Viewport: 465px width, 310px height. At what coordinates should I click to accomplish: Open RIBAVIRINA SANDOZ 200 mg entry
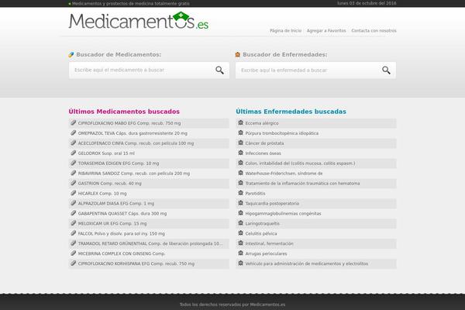[134, 174]
